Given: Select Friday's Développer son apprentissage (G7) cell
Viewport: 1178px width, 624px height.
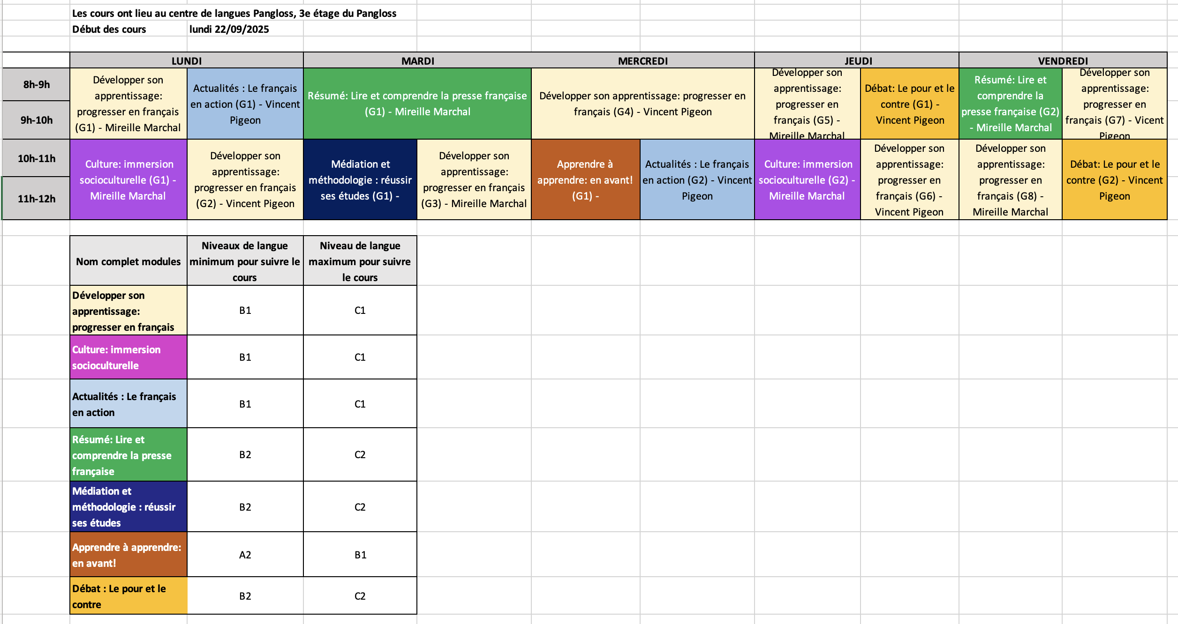Looking at the screenshot, I should (1115, 104).
